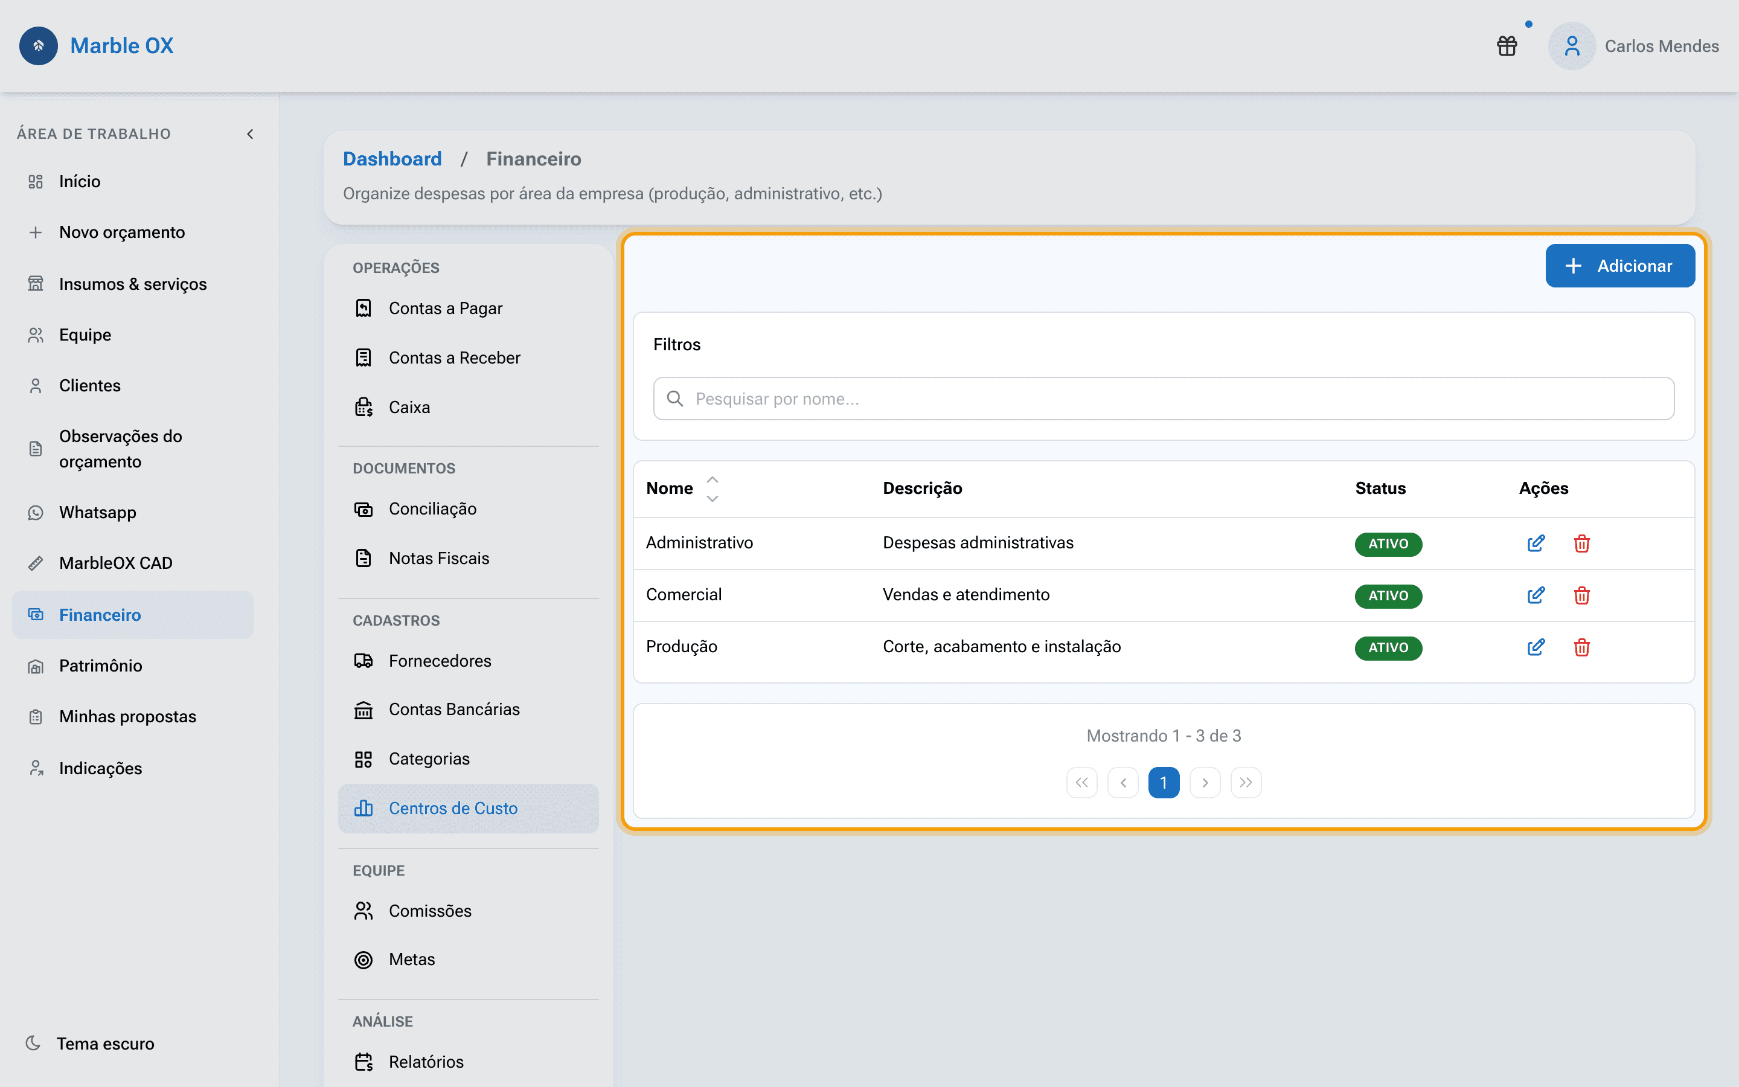Go to the last page of results
The height and width of the screenshot is (1087, 1739).
[1246, 782]
